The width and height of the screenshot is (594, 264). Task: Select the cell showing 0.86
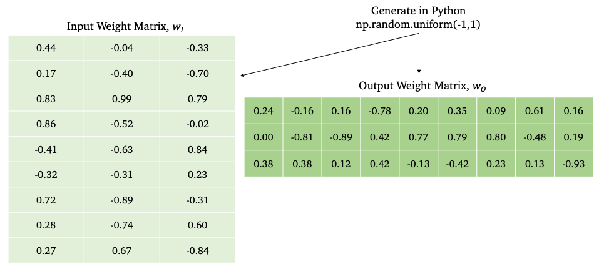coord(46,124)
